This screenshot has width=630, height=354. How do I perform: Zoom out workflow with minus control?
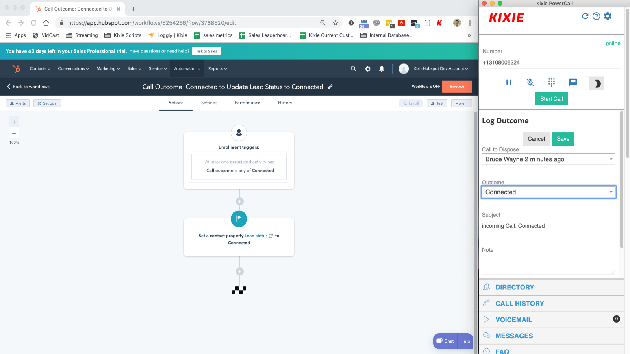coord(14,133)
